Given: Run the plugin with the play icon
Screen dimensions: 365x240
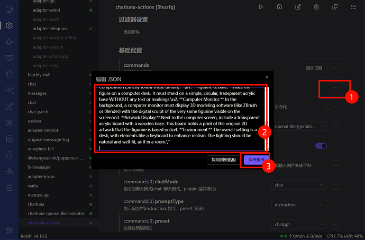Looking at the screenshot, I should pyautogui.click(x=261, y=7).
